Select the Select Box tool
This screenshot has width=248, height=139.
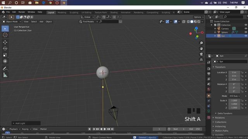tap(5, 29)
